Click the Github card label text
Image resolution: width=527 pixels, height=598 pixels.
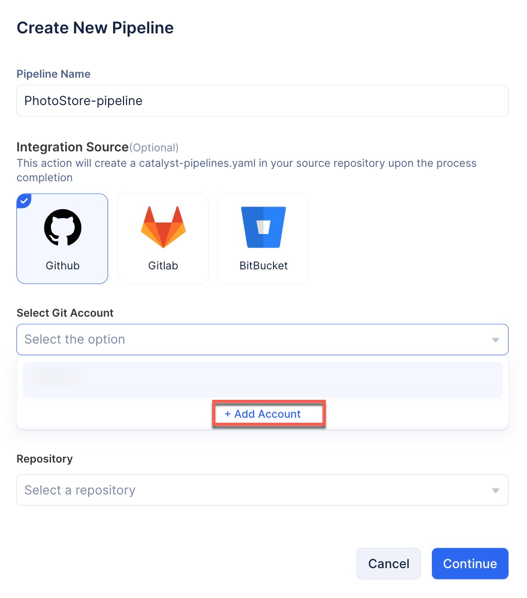tap(62, 265)
